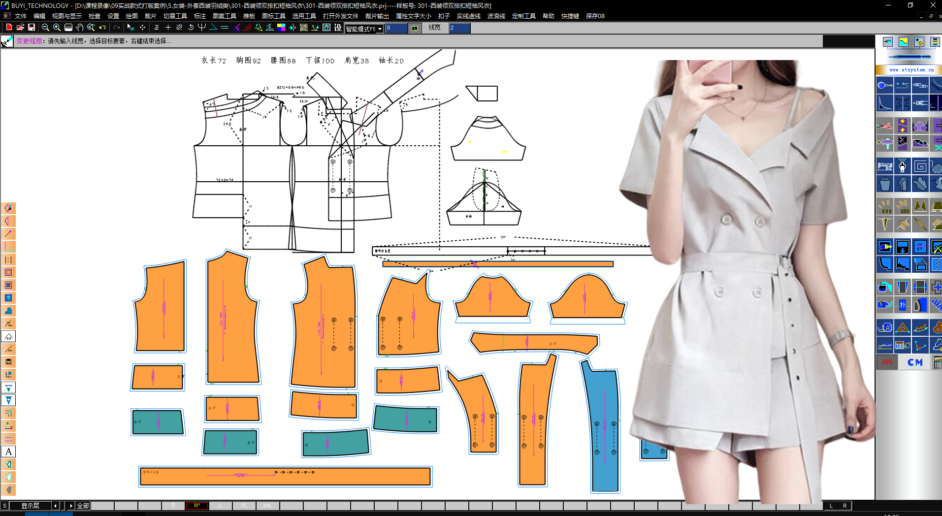
Task: Click the CM unit button
Action: (x=915, y=362)
